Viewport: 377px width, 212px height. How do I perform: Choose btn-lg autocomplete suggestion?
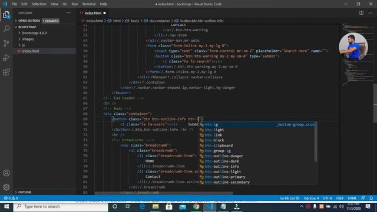(x=257, y=124)
